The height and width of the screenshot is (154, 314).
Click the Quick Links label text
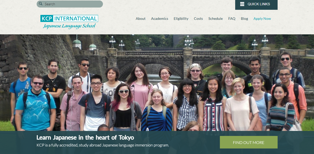pyautogui.click(x=259, y=4)
